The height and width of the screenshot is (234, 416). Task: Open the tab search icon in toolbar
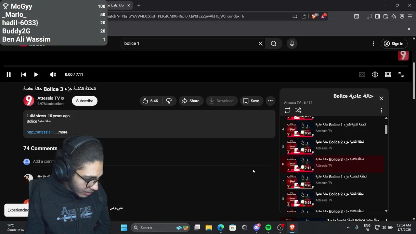(x=357, y=16)
